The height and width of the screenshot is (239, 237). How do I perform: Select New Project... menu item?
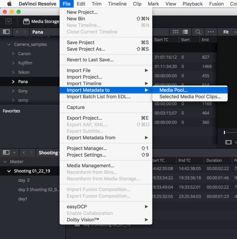coord(106,12)
